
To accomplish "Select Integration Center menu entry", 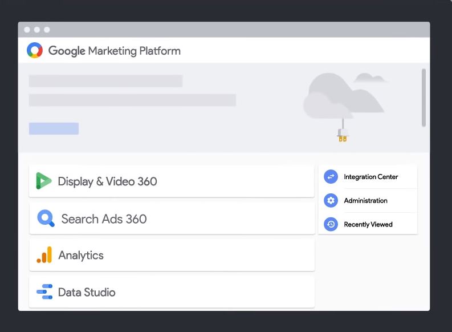I will pos(368,176).
